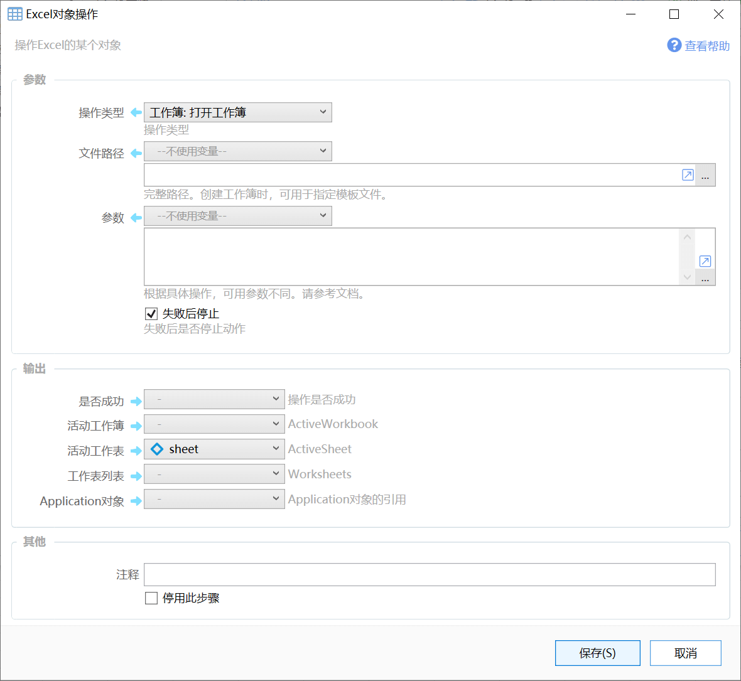Viewport: 741px width, 681px height.
Task: Toggle the 失败后停止 checkbox
Action: click(151, 314)
